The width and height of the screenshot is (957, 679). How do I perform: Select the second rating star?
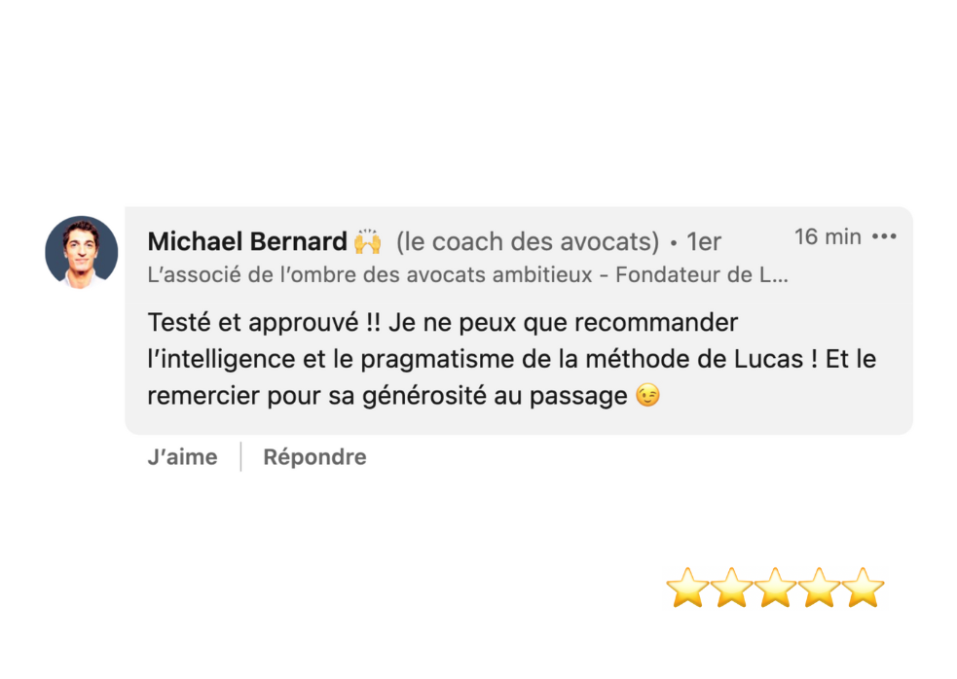pos(731,589)
